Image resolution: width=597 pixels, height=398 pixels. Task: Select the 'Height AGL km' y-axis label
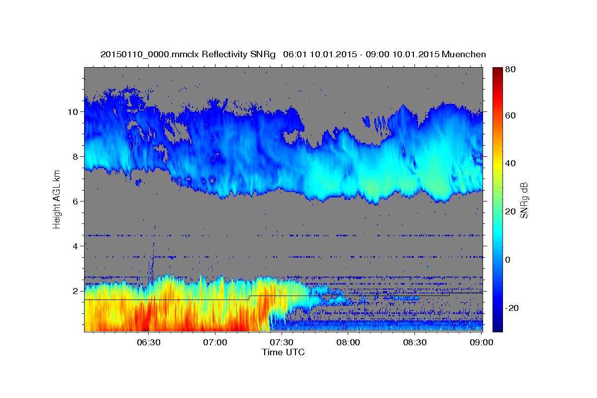57,199
